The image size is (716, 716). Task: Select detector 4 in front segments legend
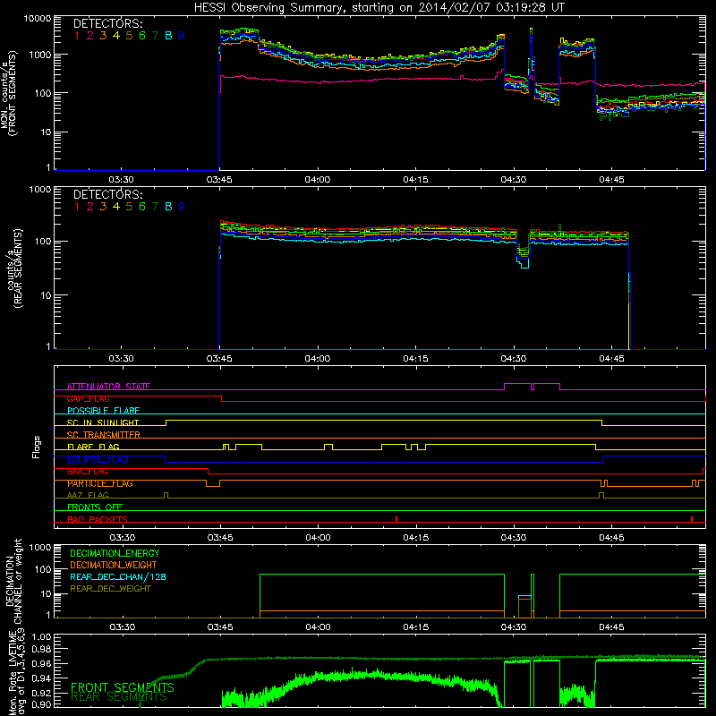point(116,36)
